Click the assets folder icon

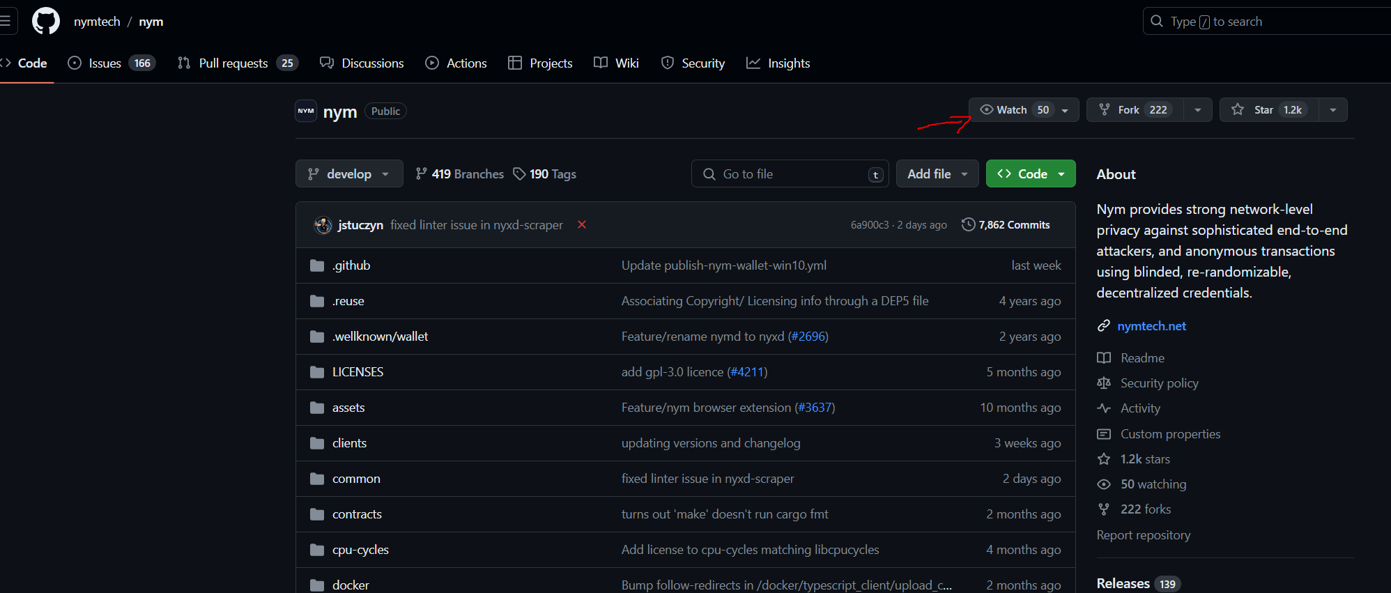coord(317,408)
